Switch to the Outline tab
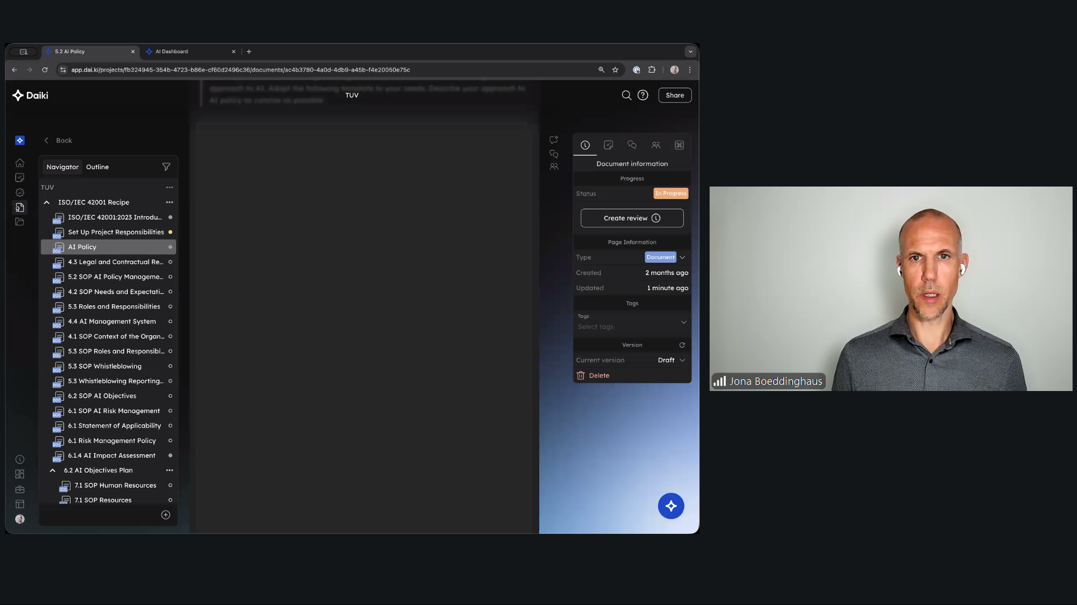The height and width of the screenshot is (605, 1077). tap(97, 167)
